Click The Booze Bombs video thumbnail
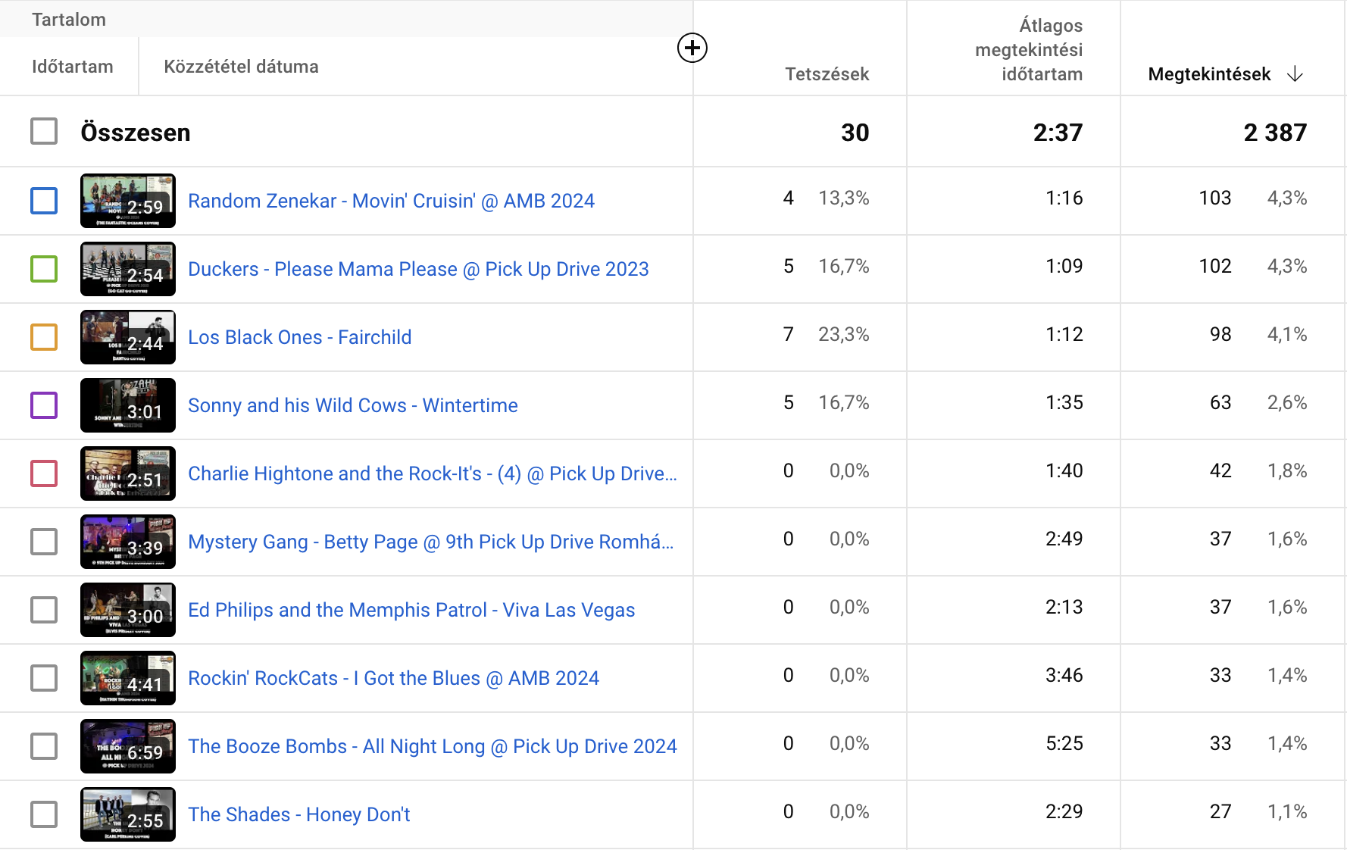The image size is (1347, 850). 128,746
